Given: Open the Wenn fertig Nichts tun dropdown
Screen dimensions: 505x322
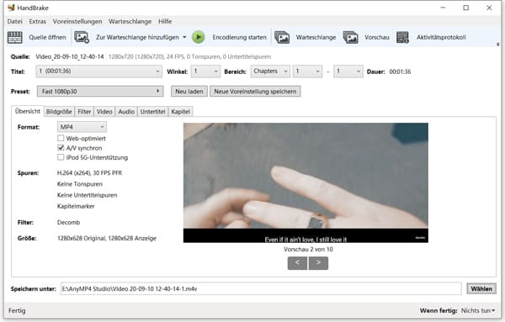Looking at the screenshot, I should click(x=478, y=311).
